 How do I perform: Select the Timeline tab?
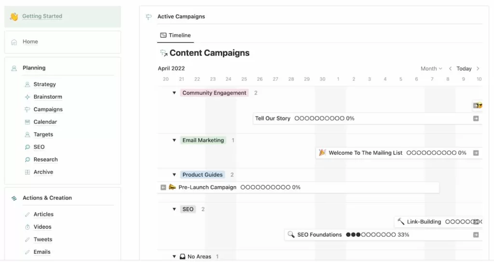(176, 35)
